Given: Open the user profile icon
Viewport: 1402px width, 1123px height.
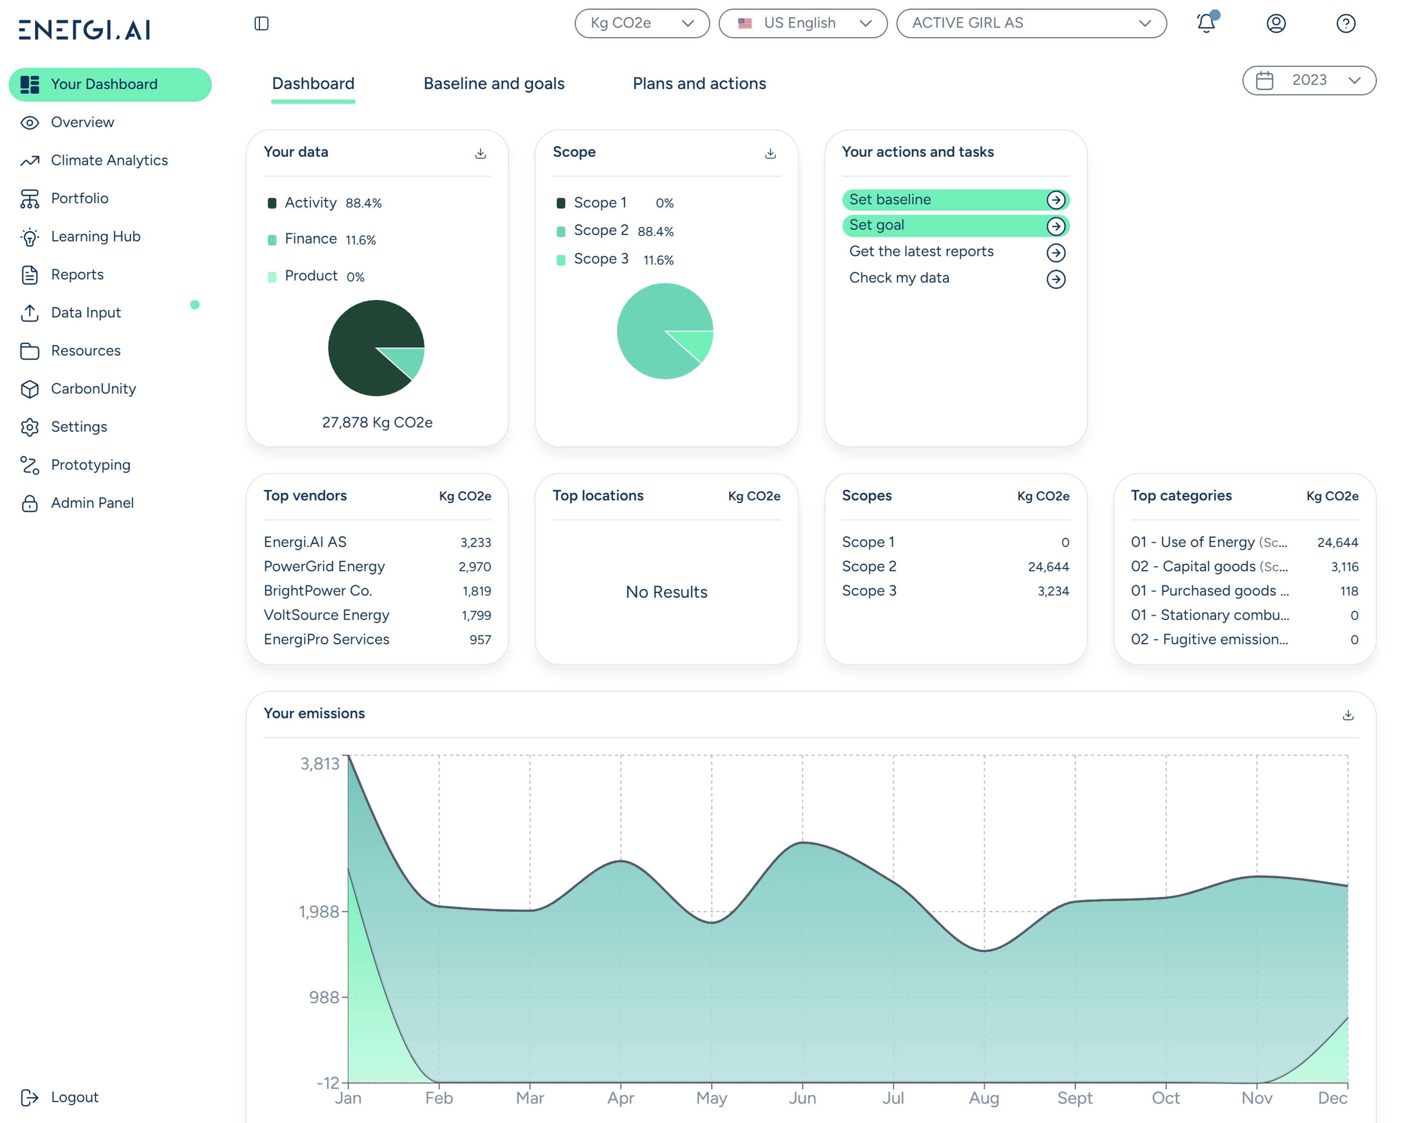Looking at the screenshot, I should 1276,23.
